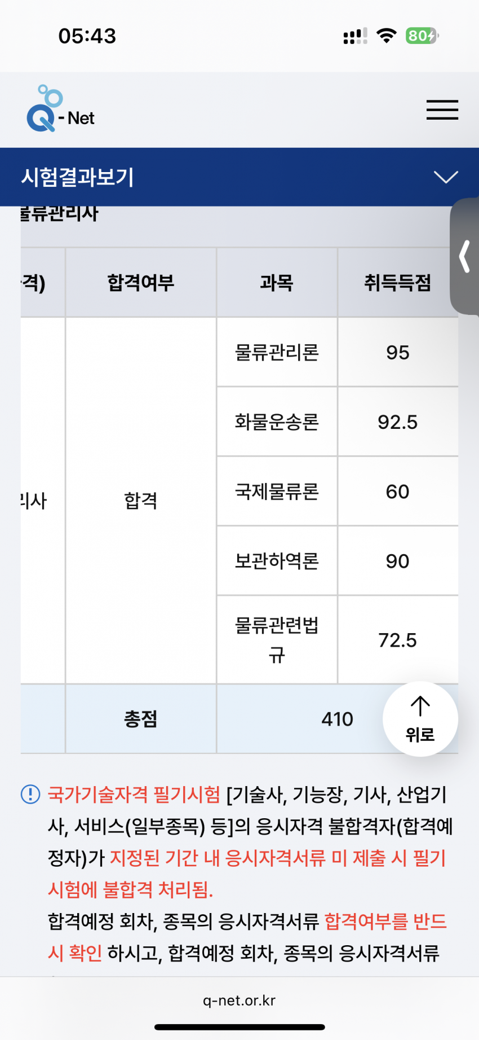Tap the 합격 result cell
This screenshot has width=479, height=1040.
(x=141, y=501)
